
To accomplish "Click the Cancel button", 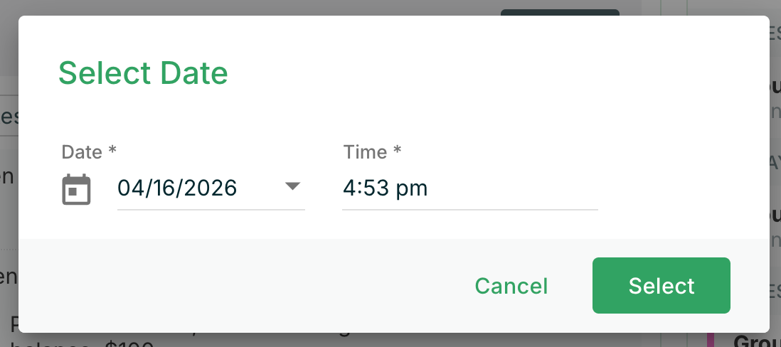I will 511,286.
